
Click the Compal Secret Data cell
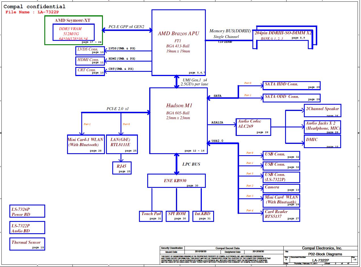(227, 248)
